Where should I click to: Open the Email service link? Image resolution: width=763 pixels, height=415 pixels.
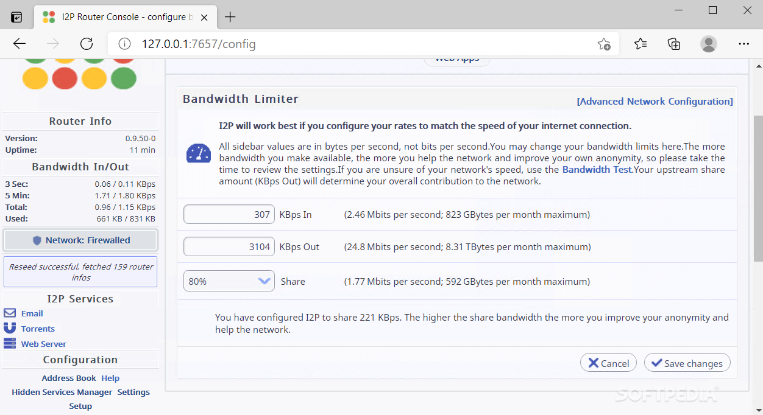pyautogui.click(x=32, y=313)
